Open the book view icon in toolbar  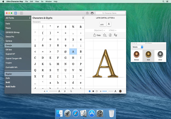(x=21, y=13)
